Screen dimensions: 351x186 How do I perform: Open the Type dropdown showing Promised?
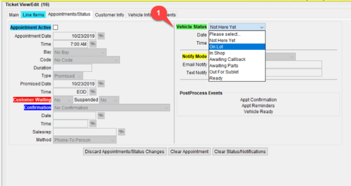pos(68,76)
